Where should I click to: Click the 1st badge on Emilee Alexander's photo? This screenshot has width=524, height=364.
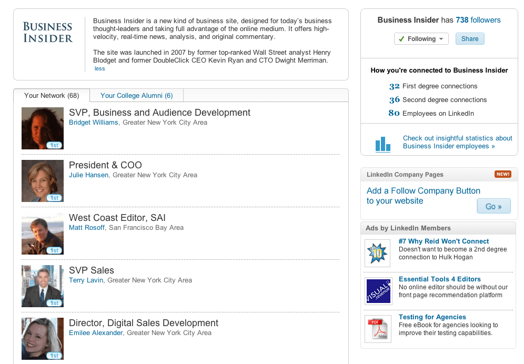click(x=54, y=356)
